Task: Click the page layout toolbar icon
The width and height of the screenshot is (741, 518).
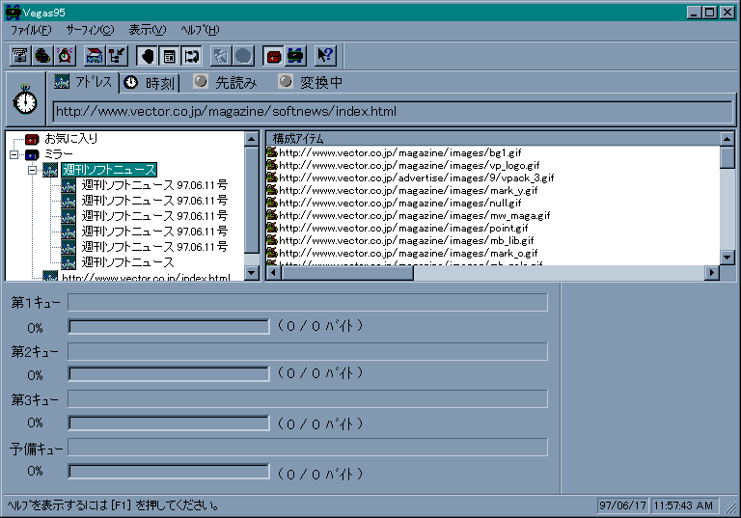Action: click(x=170, y=56)
